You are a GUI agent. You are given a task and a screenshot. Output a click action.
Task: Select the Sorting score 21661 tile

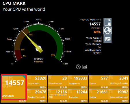[99, 94]
